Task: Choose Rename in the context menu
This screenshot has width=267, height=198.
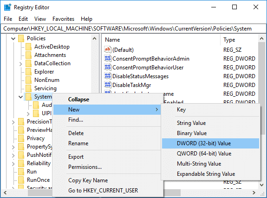Action: pos(107,143)
